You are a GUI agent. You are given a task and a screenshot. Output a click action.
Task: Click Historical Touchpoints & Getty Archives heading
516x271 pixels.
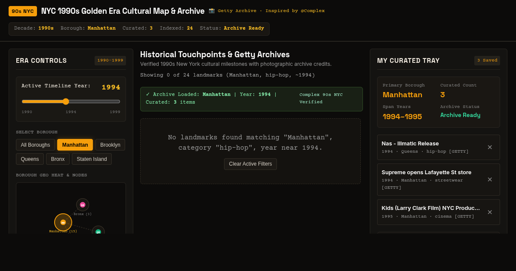[215, 55]
